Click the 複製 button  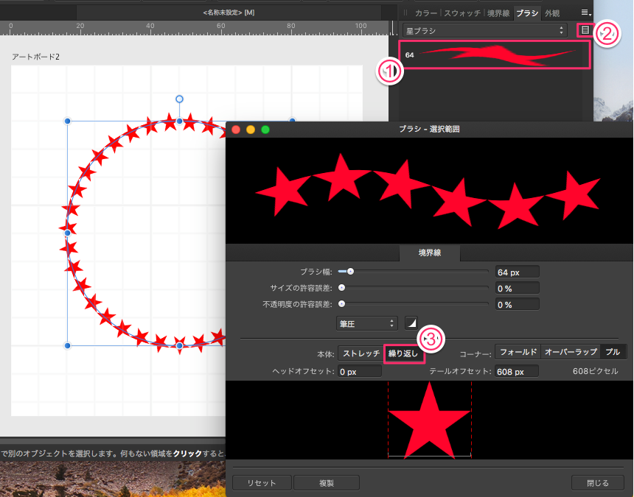(326, 483)
